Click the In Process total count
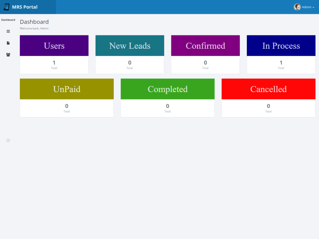 click(x=281, y=63)
